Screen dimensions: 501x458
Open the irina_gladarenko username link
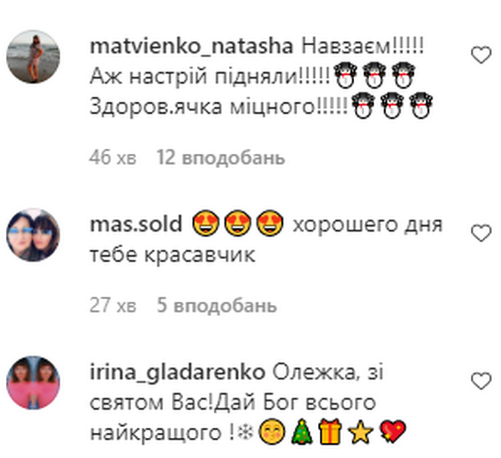tap(177, 373)
